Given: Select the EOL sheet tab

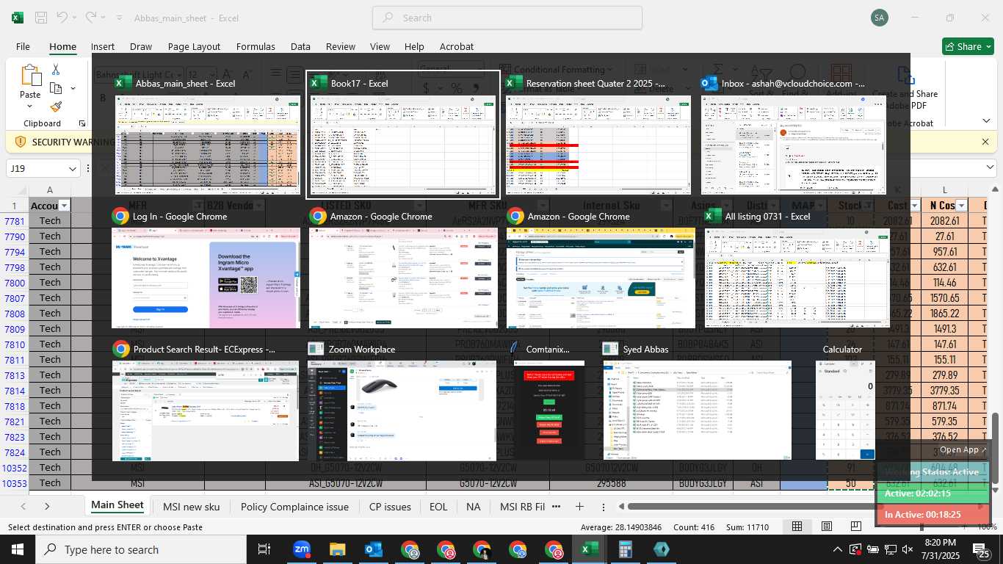Looking at the screenshot, I should (438, 506).
